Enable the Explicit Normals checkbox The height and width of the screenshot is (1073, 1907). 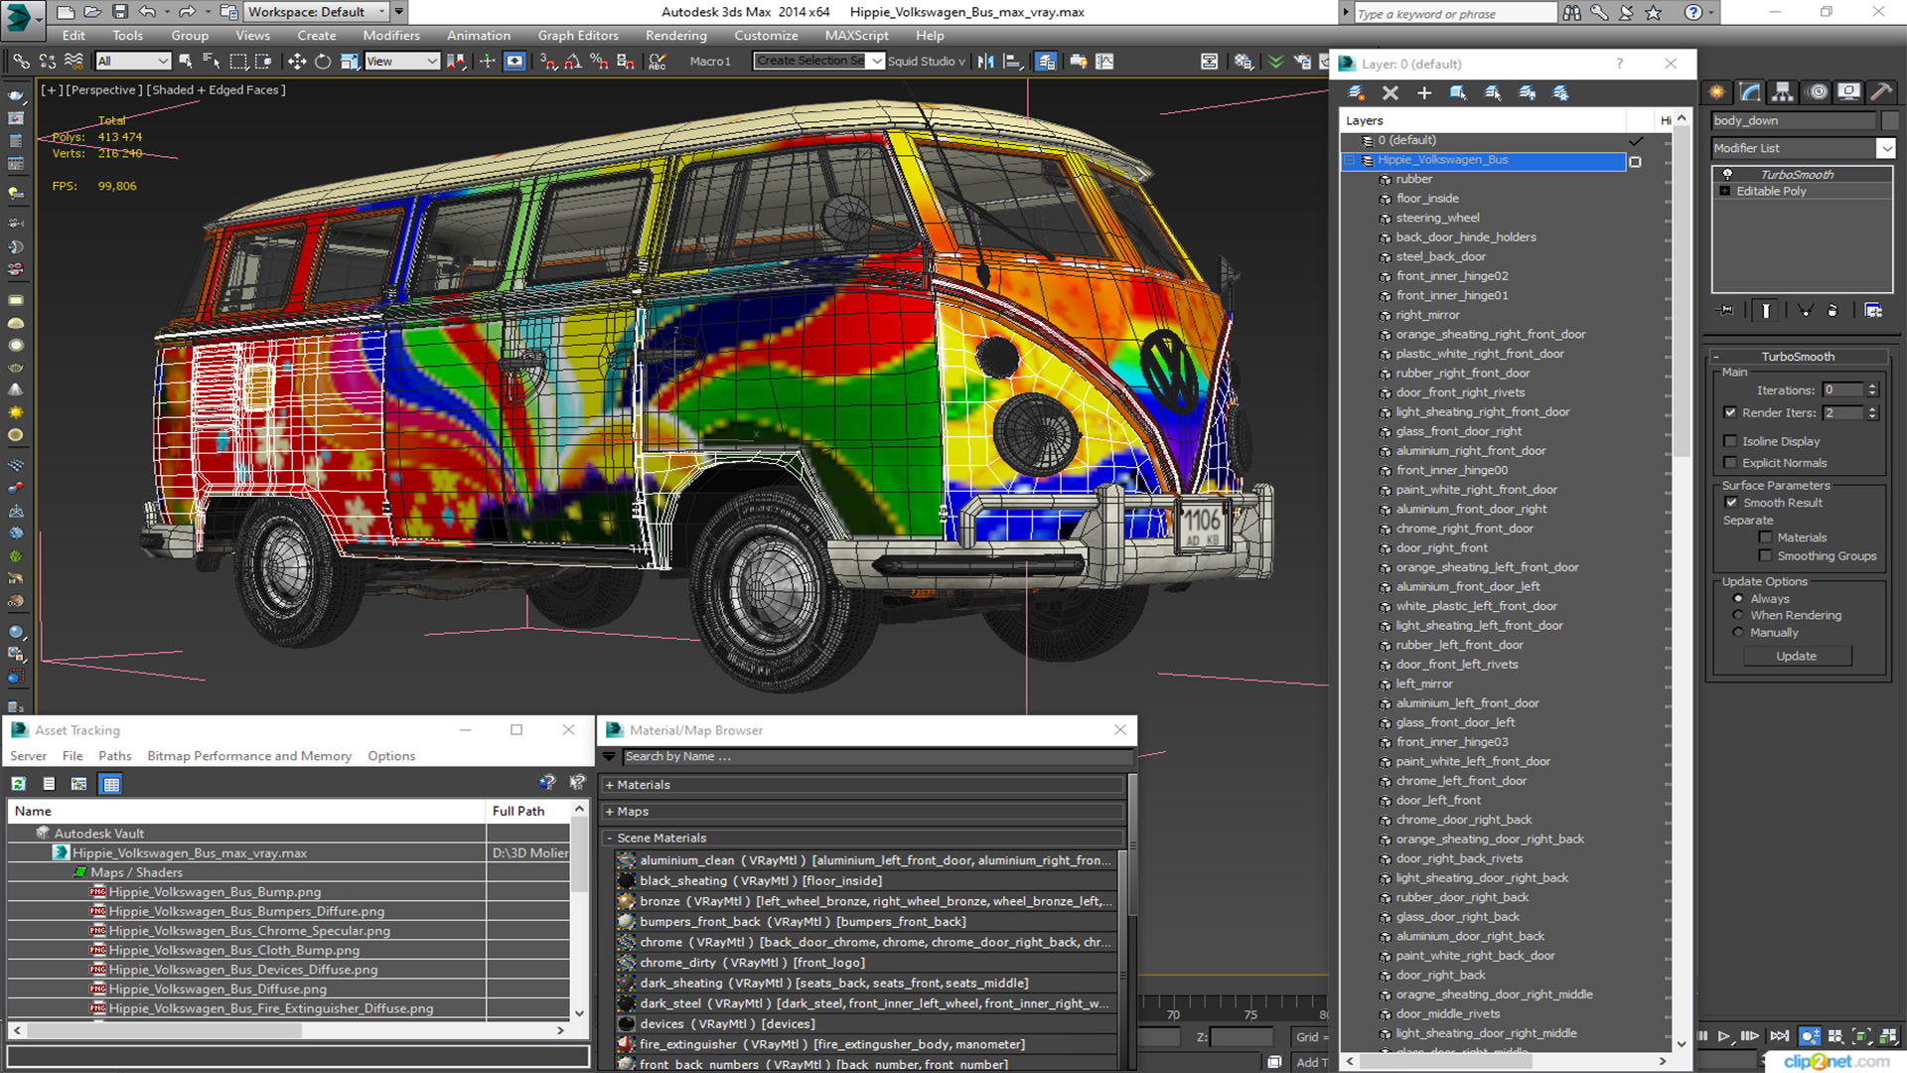[1730, 463]
